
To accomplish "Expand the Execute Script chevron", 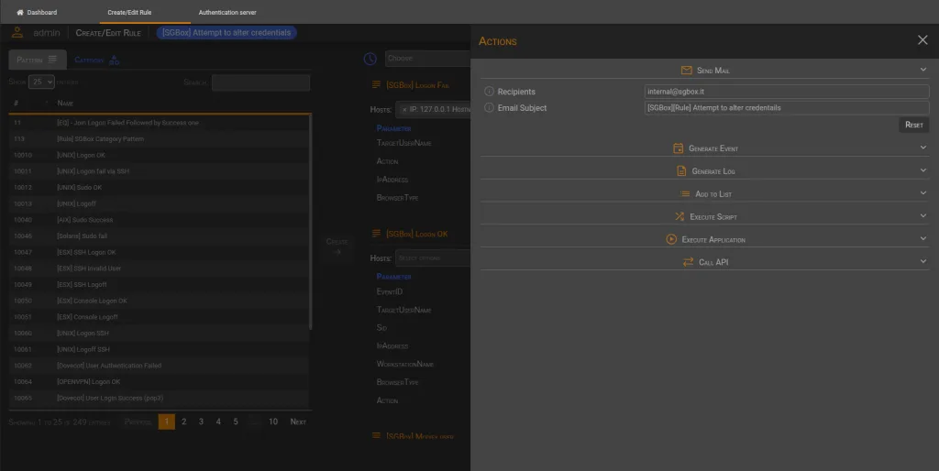I will (922, 215).
